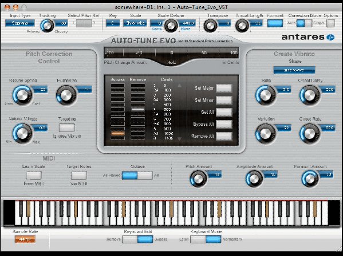This screenshot has height=256, width=343.
Task: Click the Natural Vibrato knob
Action: pos(22,133)
